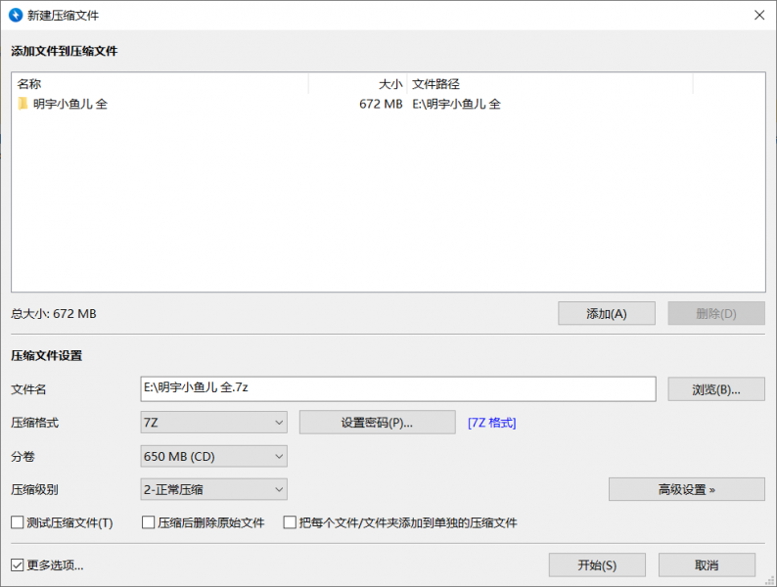Enable the 测试压缩文件(T) checkbox
The width and height of the screenshot is (777, 587).
18,522
